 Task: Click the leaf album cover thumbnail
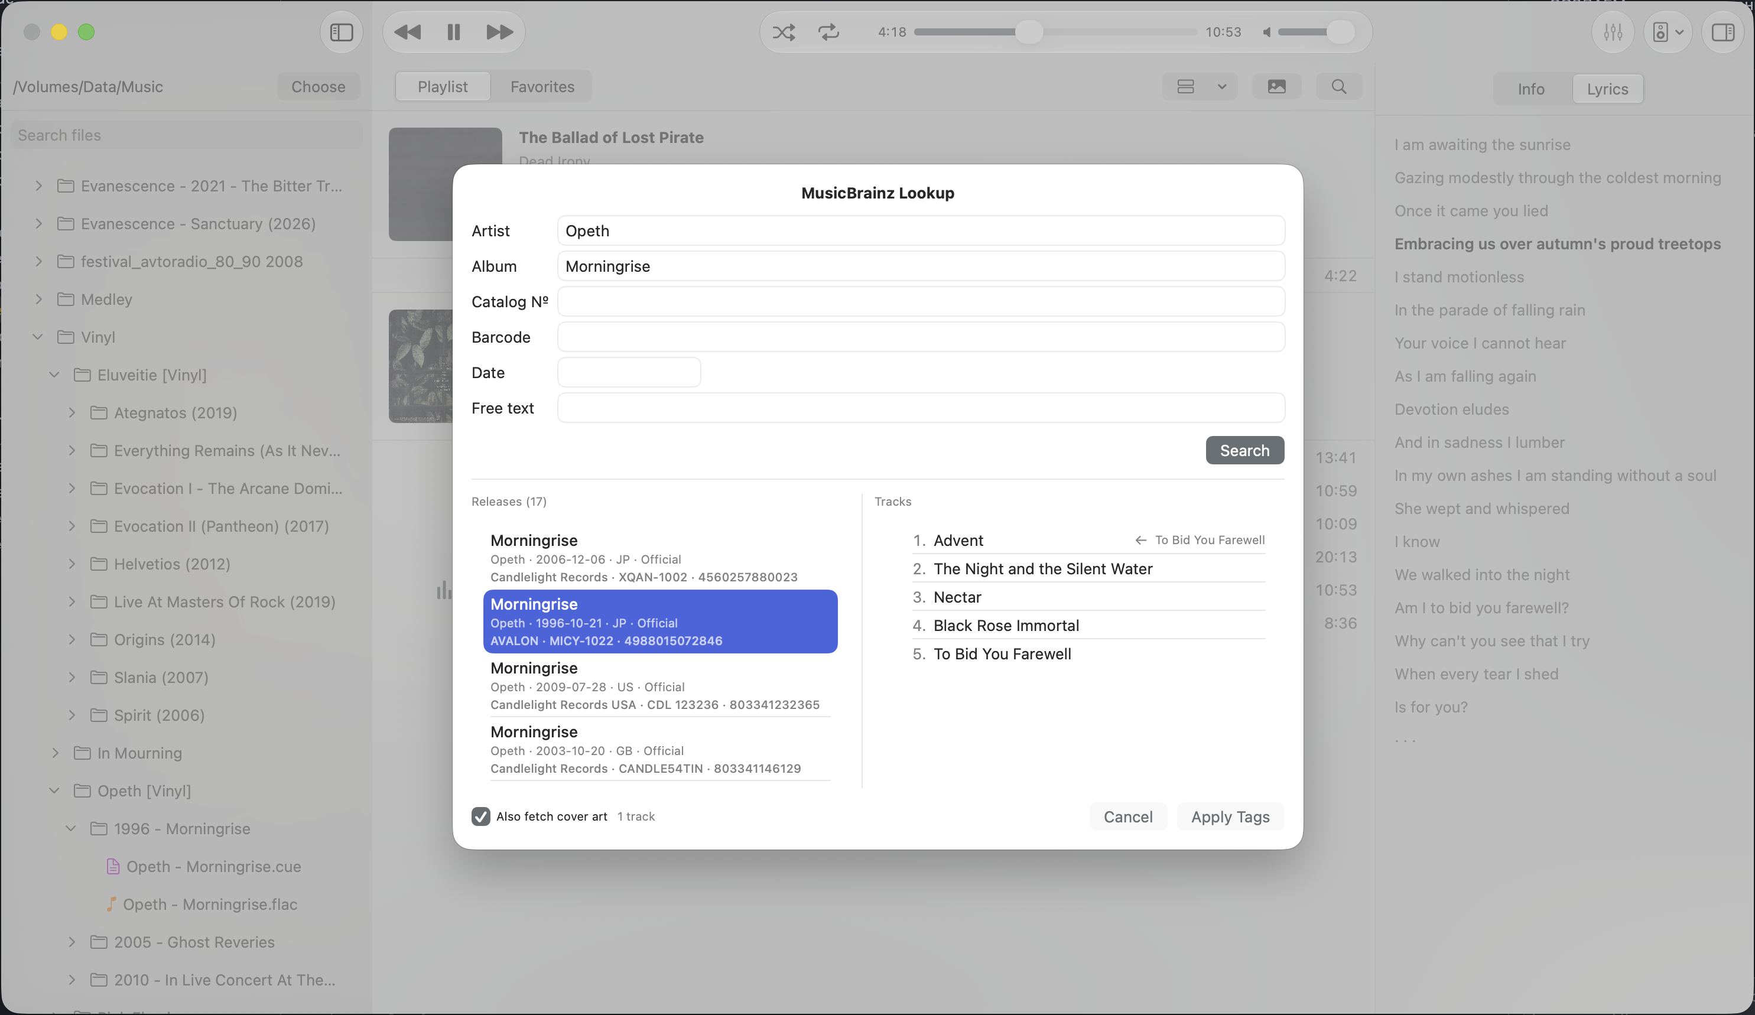pyautogui.click(x=421, y=366)
